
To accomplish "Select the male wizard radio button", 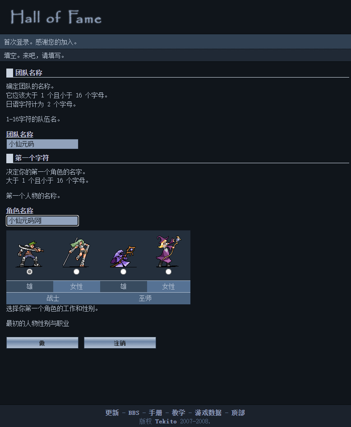I will coord(124,271).
